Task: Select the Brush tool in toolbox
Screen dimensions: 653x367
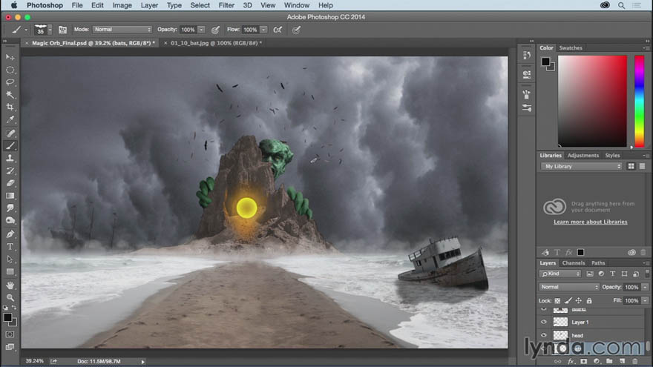Action: pyautogui.click(x=10, y=145)
